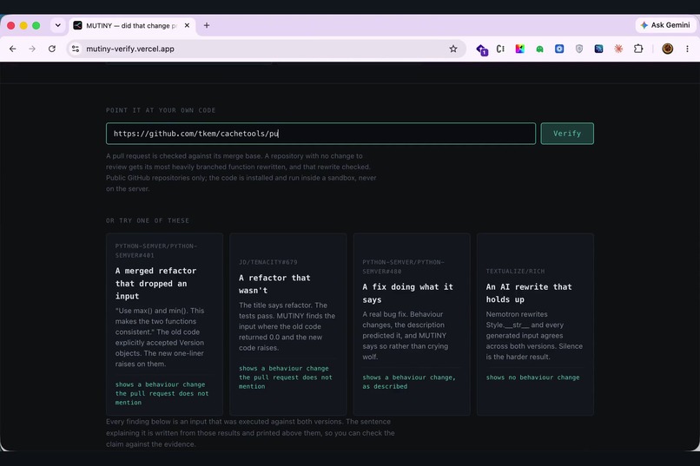Open site information for mutiny-verify.vercel.app

76,49
